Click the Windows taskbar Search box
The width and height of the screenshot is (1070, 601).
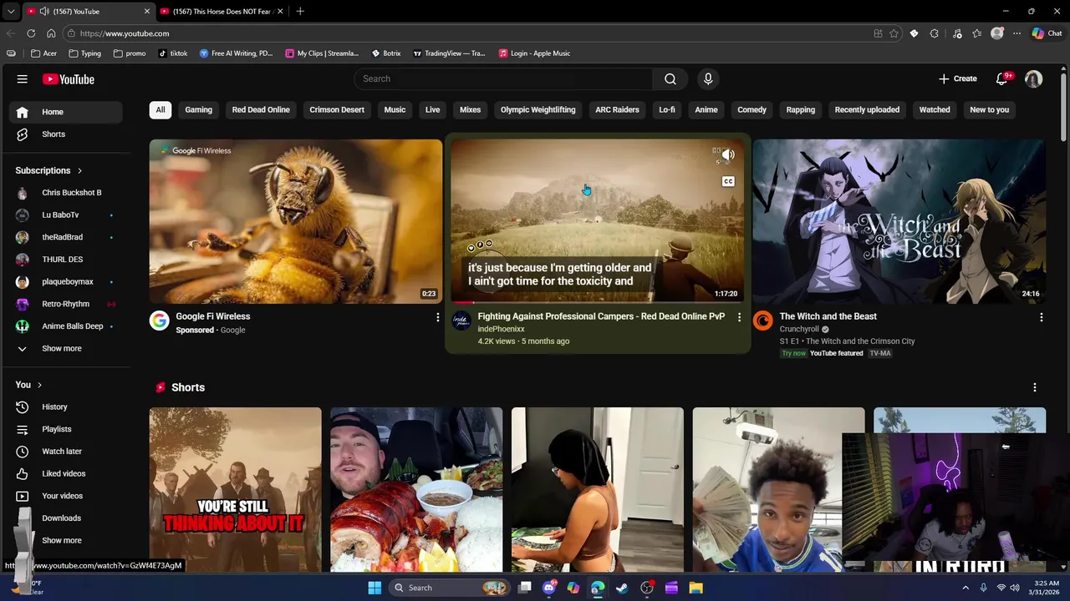click(450, 588)
